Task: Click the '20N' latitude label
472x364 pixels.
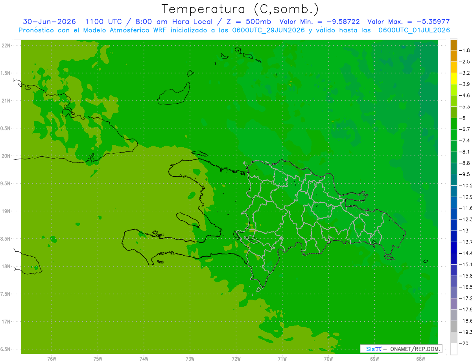Action: pyautogui.click(x=6, y=156)
